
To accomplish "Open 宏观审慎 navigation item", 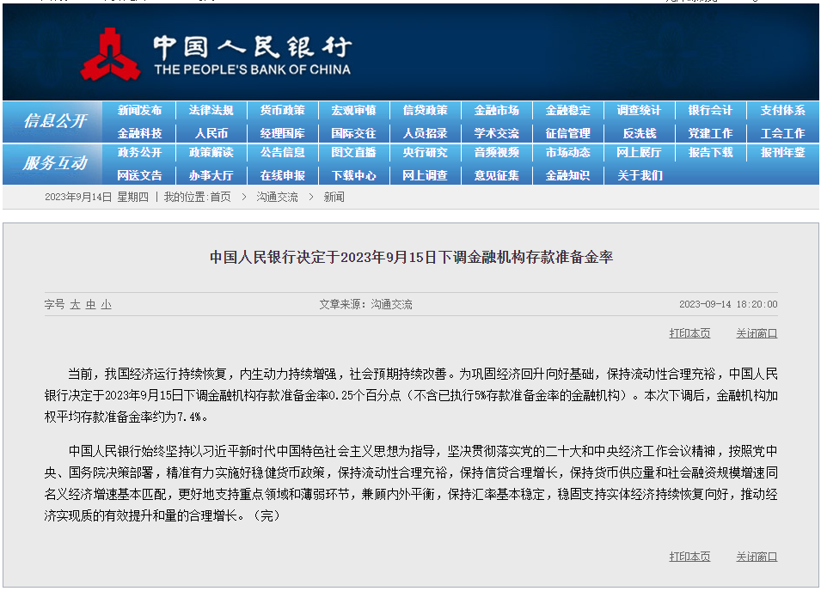I will pyautogui.click(x=353, y=110).
